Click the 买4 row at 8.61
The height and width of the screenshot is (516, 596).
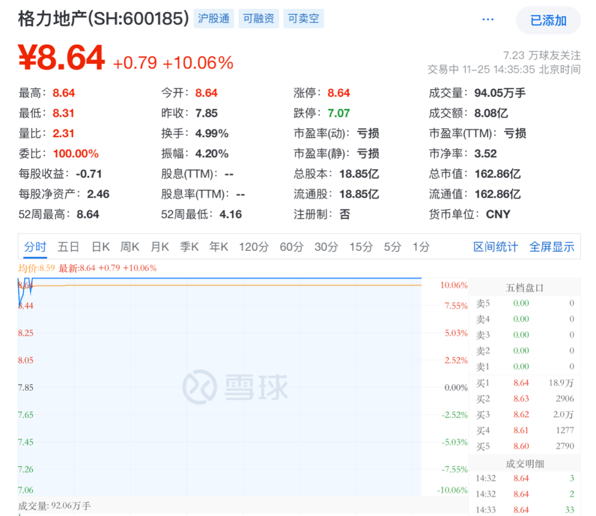pyautogui.click(x=525, y=430)
